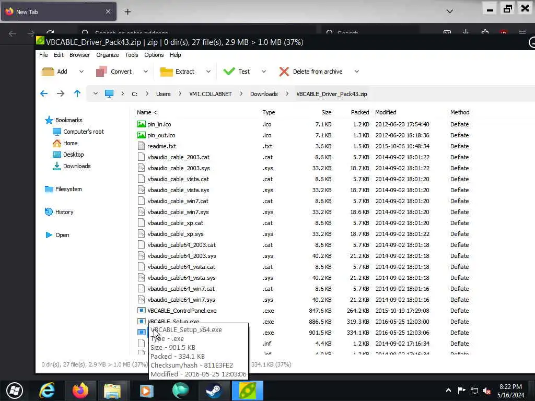The image size is (535, 401).
Task: Open the Options menu
Action: click(154, 55)
